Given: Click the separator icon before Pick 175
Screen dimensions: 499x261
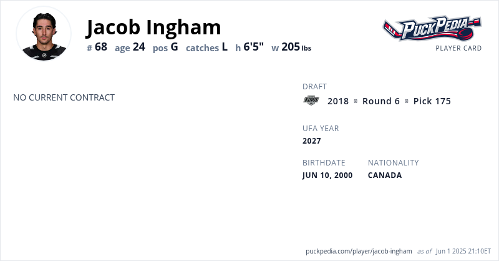Looking at the screenshot, I should [x=407, y=101].
